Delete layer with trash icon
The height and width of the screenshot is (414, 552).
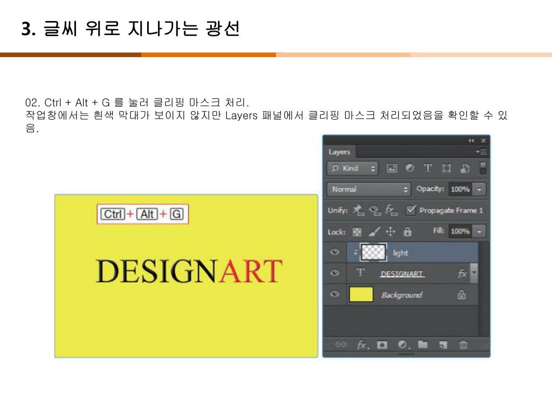click(x=463, y=344)
